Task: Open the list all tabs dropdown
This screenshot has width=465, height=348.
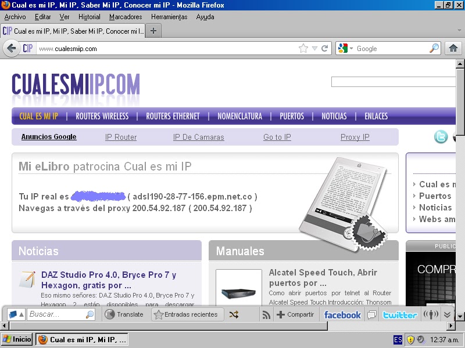Action: pyautogui.click(x=459, y=30)
